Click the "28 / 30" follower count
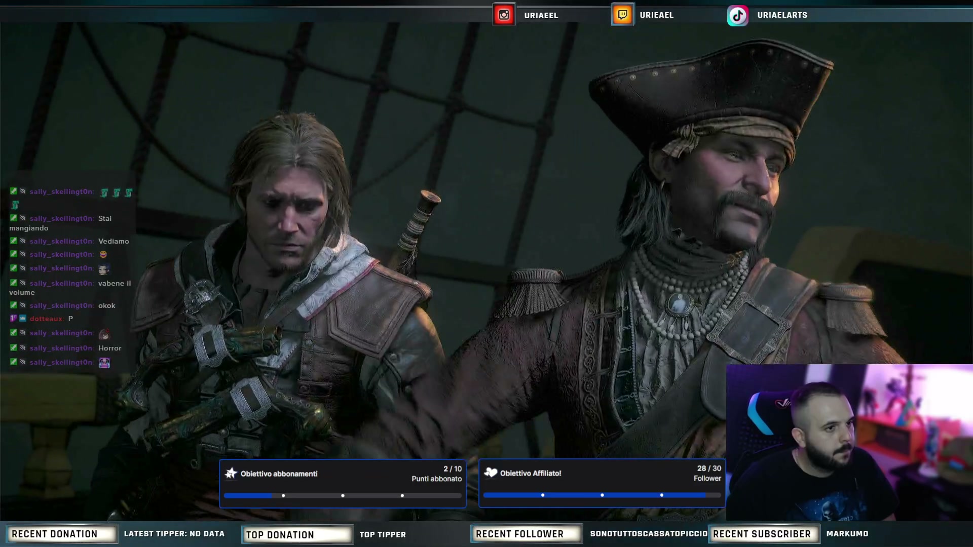 (709, 468)
